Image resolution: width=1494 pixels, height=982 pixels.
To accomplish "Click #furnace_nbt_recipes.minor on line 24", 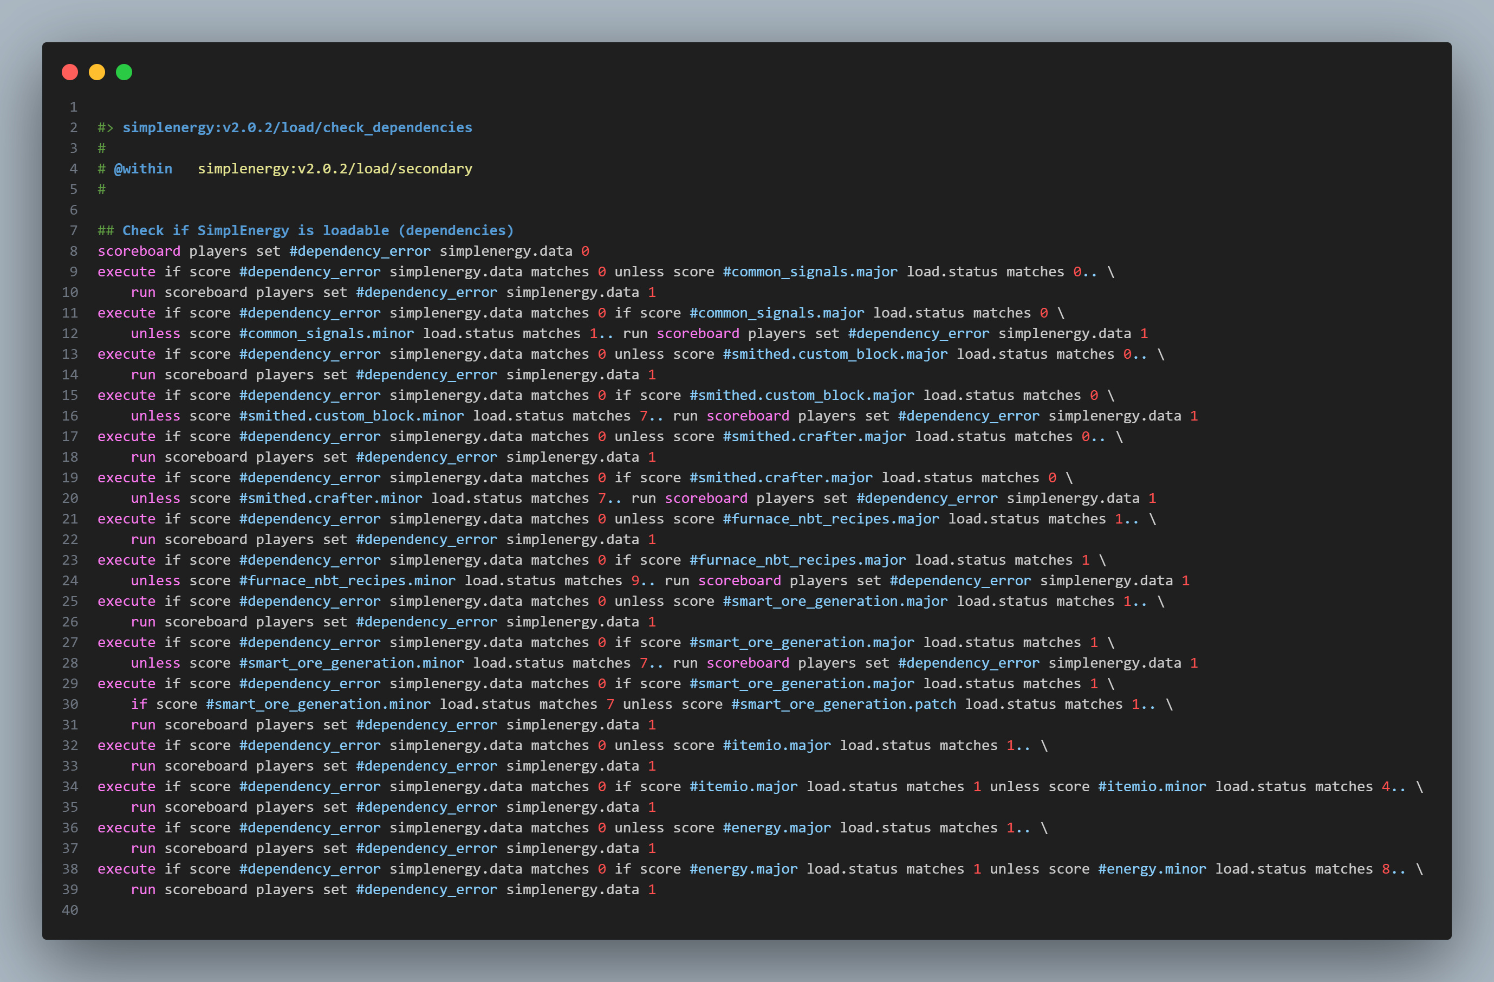I will [347, 581].
